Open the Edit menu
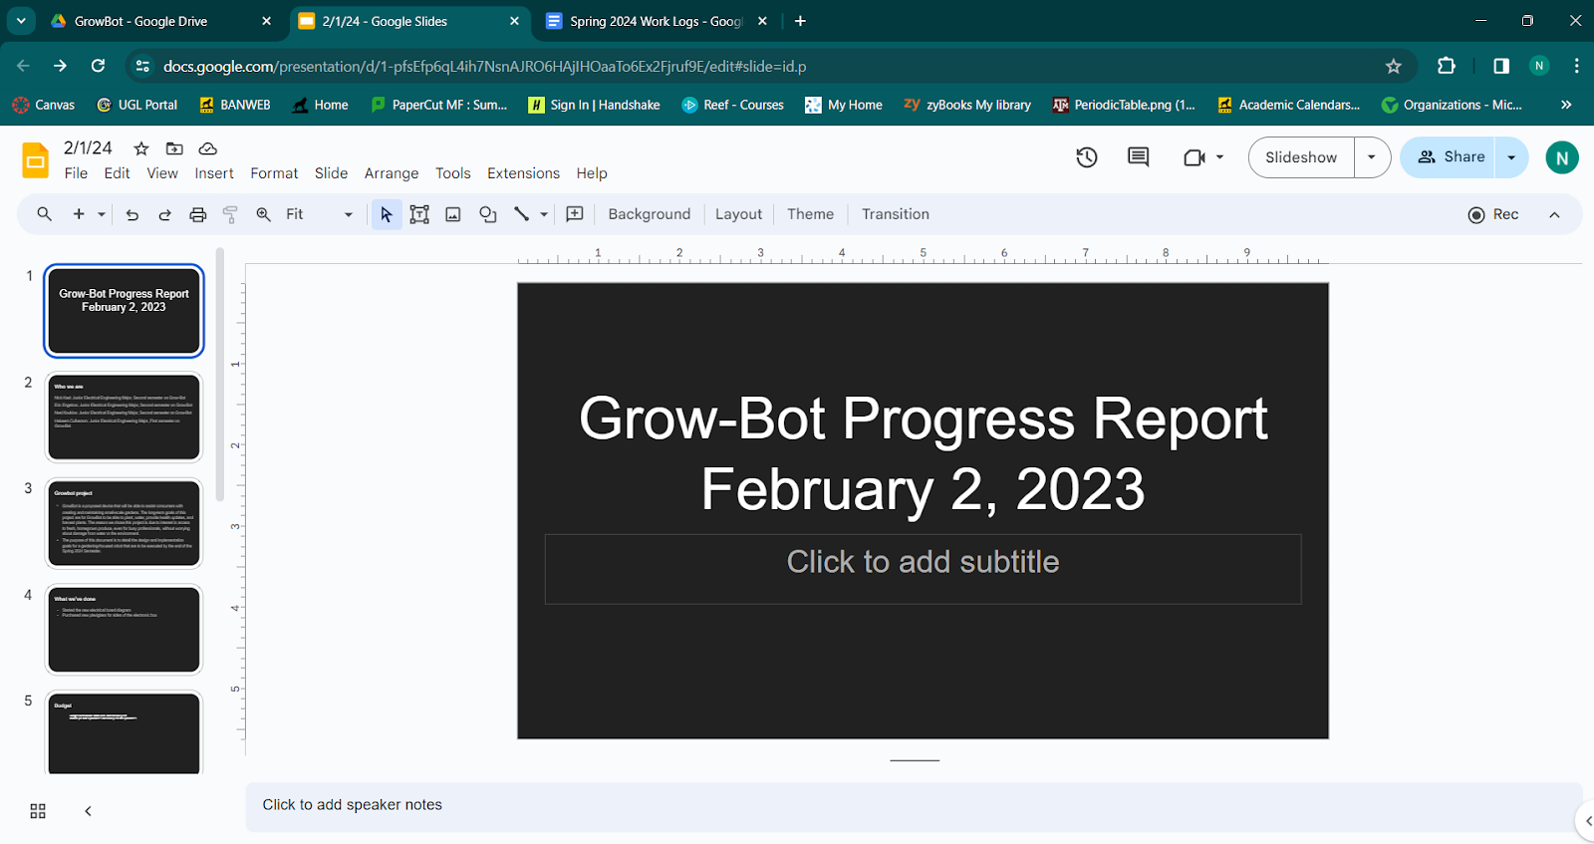This screenshot has height=844, width=1594. click(117, 173)
